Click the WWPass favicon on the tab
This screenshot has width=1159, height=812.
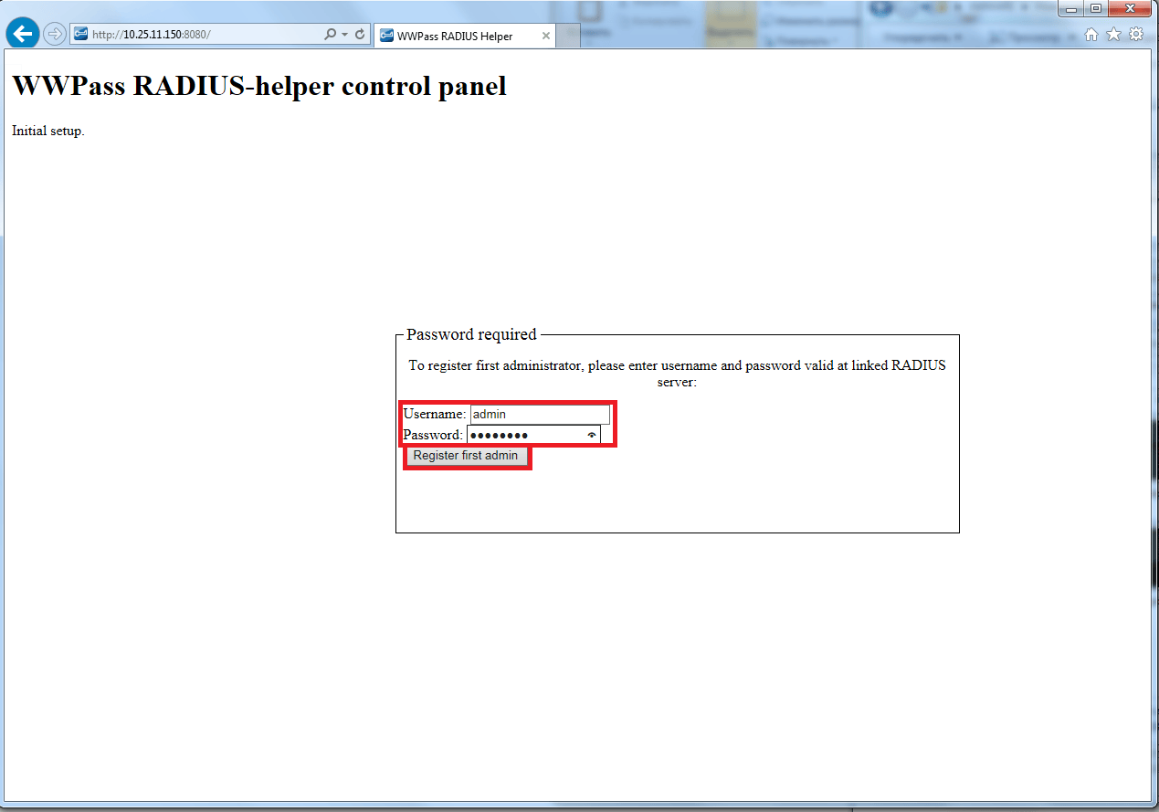coord(386,37)
